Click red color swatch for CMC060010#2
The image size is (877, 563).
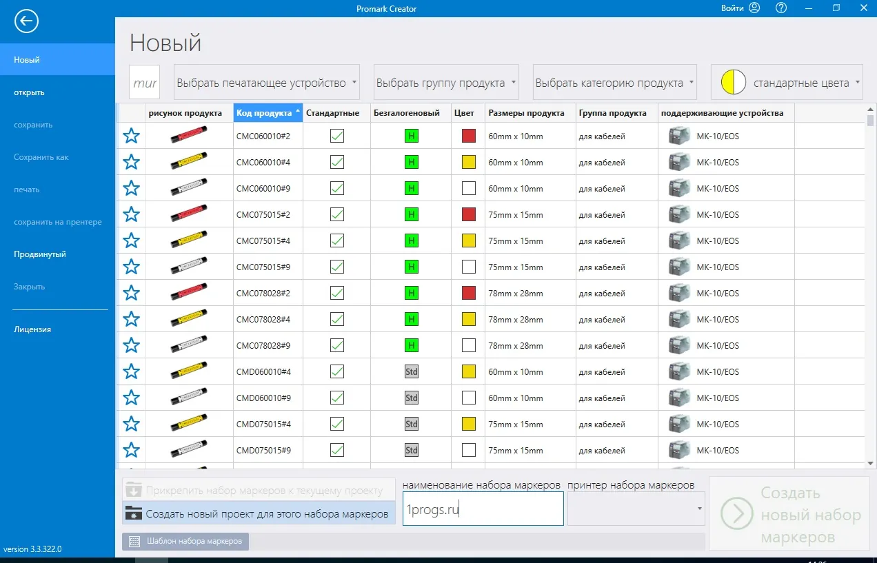click(x=469, y=136)
